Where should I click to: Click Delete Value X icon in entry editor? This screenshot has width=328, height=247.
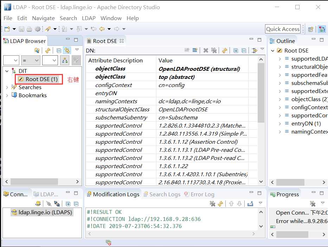pos(206,50)
